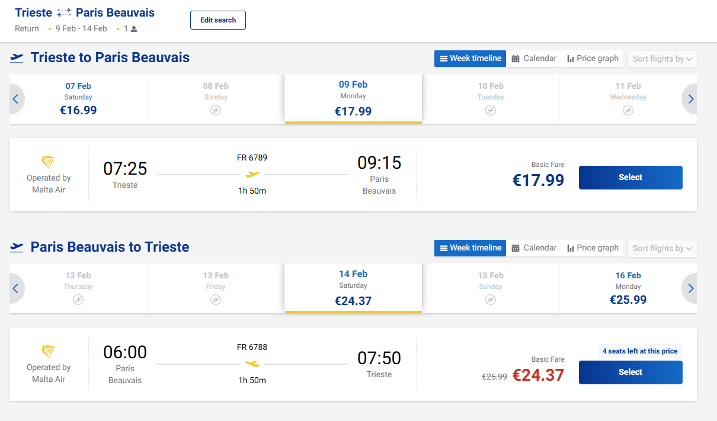The width and height of the screenshot is (717, 421).
Task: Switch outbound view to Calendar
Action: [x=534, y=59]
